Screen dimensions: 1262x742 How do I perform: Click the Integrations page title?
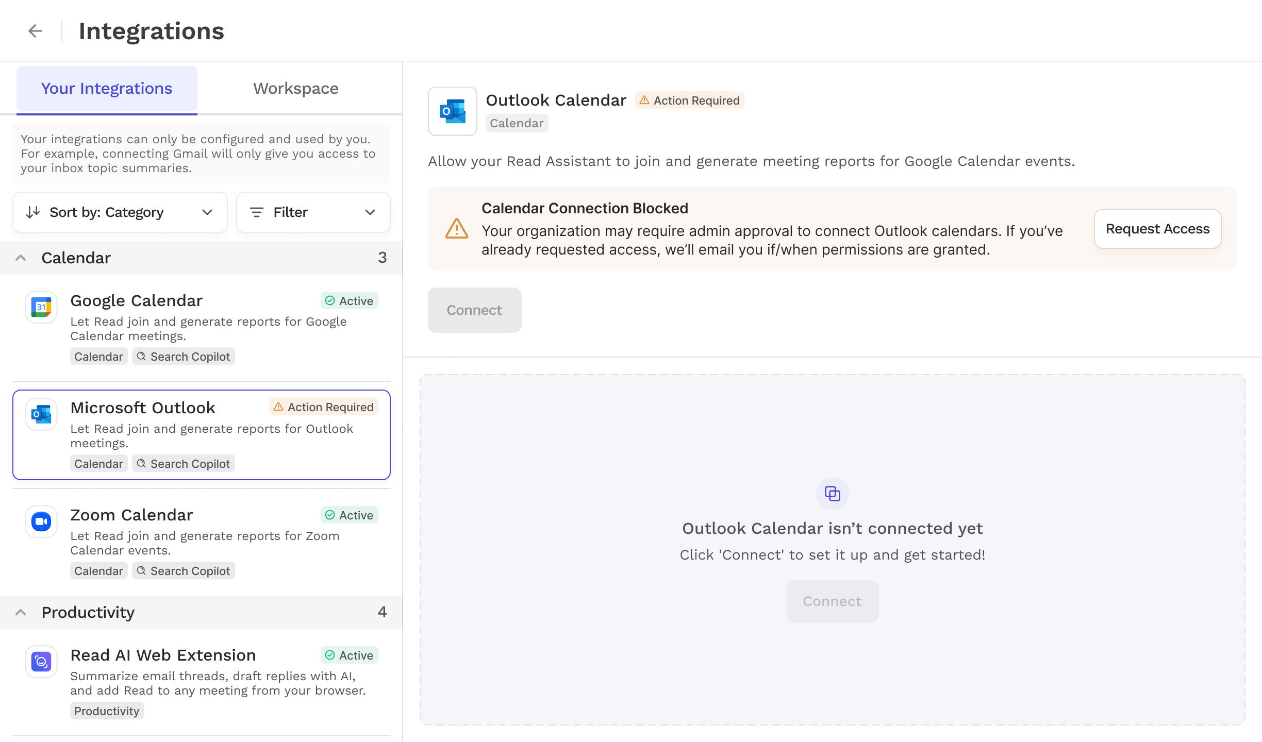152,31
